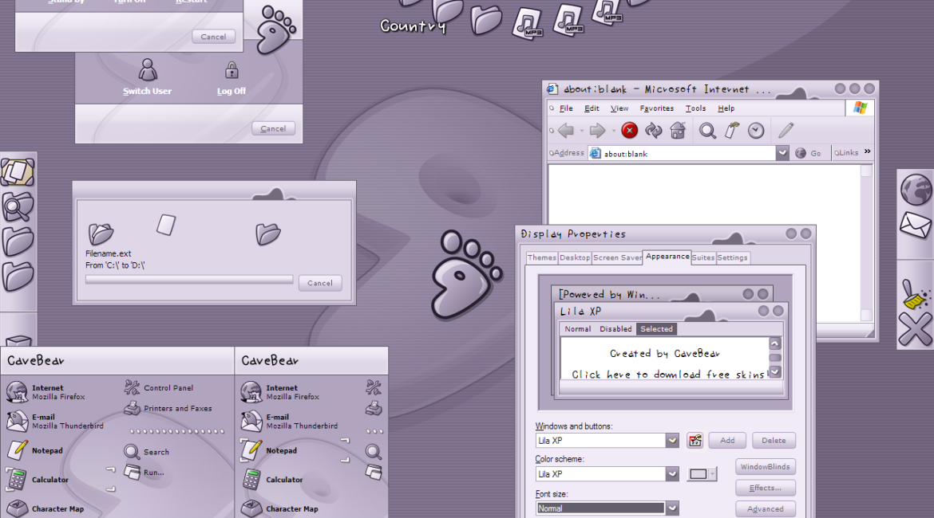Click the color swatch next to Color scheme
This screenshot has width=934, height=518.
(x=700, y=474)
